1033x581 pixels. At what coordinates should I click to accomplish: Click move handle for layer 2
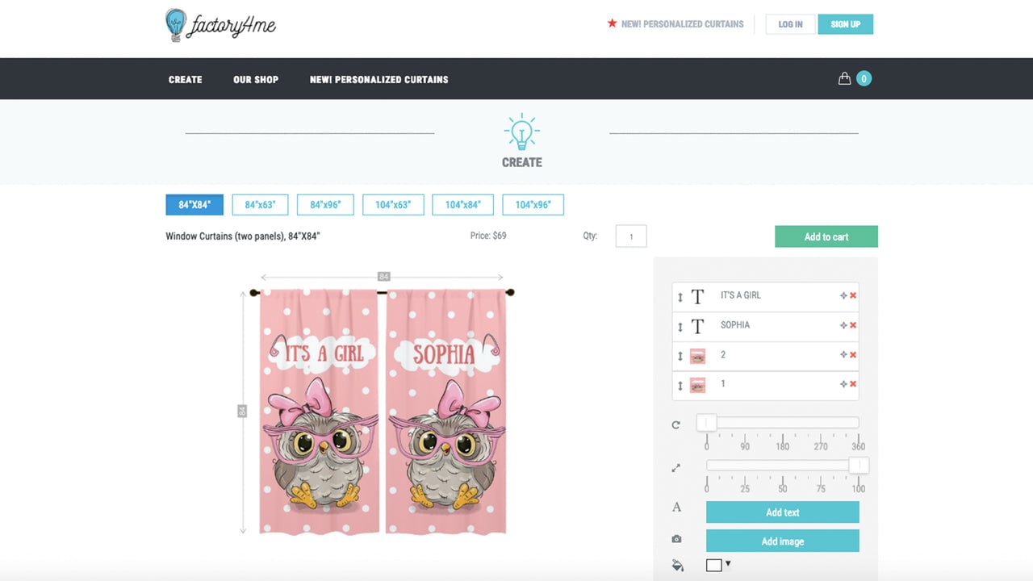(843, 355)
